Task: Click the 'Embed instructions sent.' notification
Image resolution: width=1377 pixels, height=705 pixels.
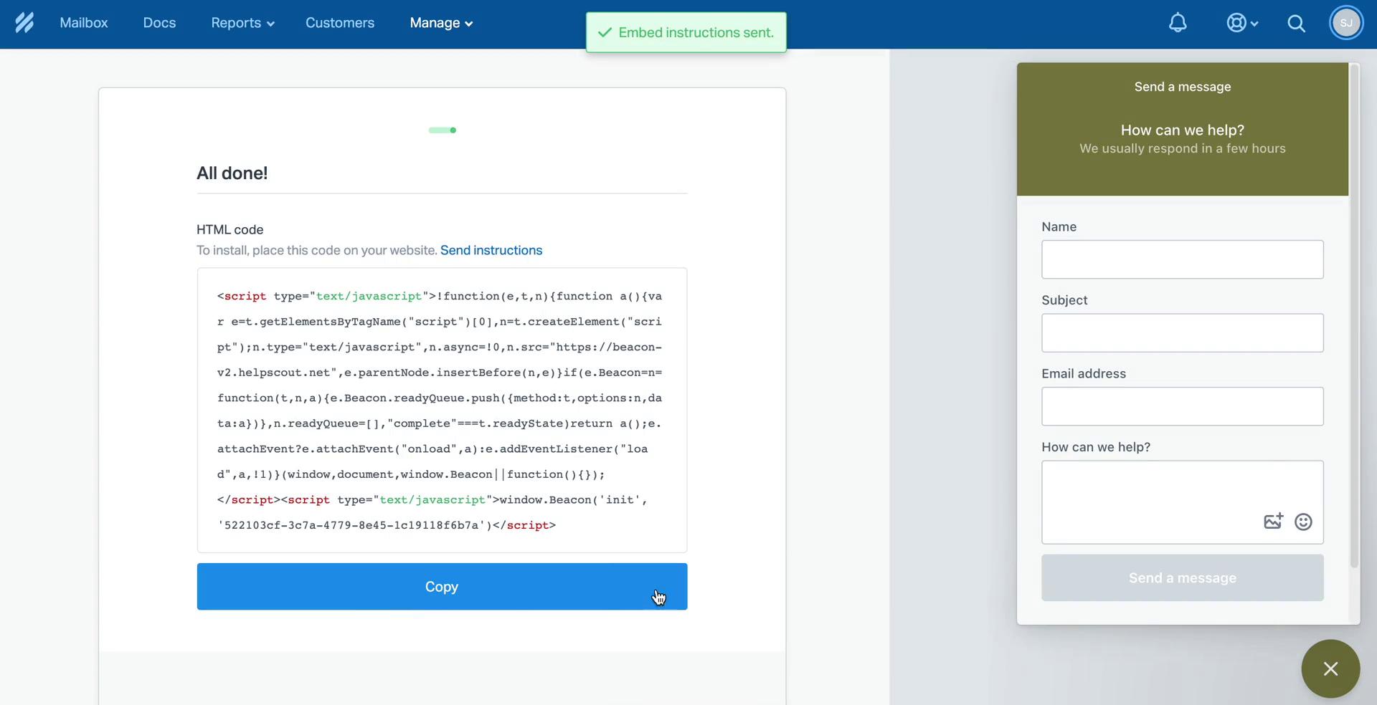Action: 686,32
